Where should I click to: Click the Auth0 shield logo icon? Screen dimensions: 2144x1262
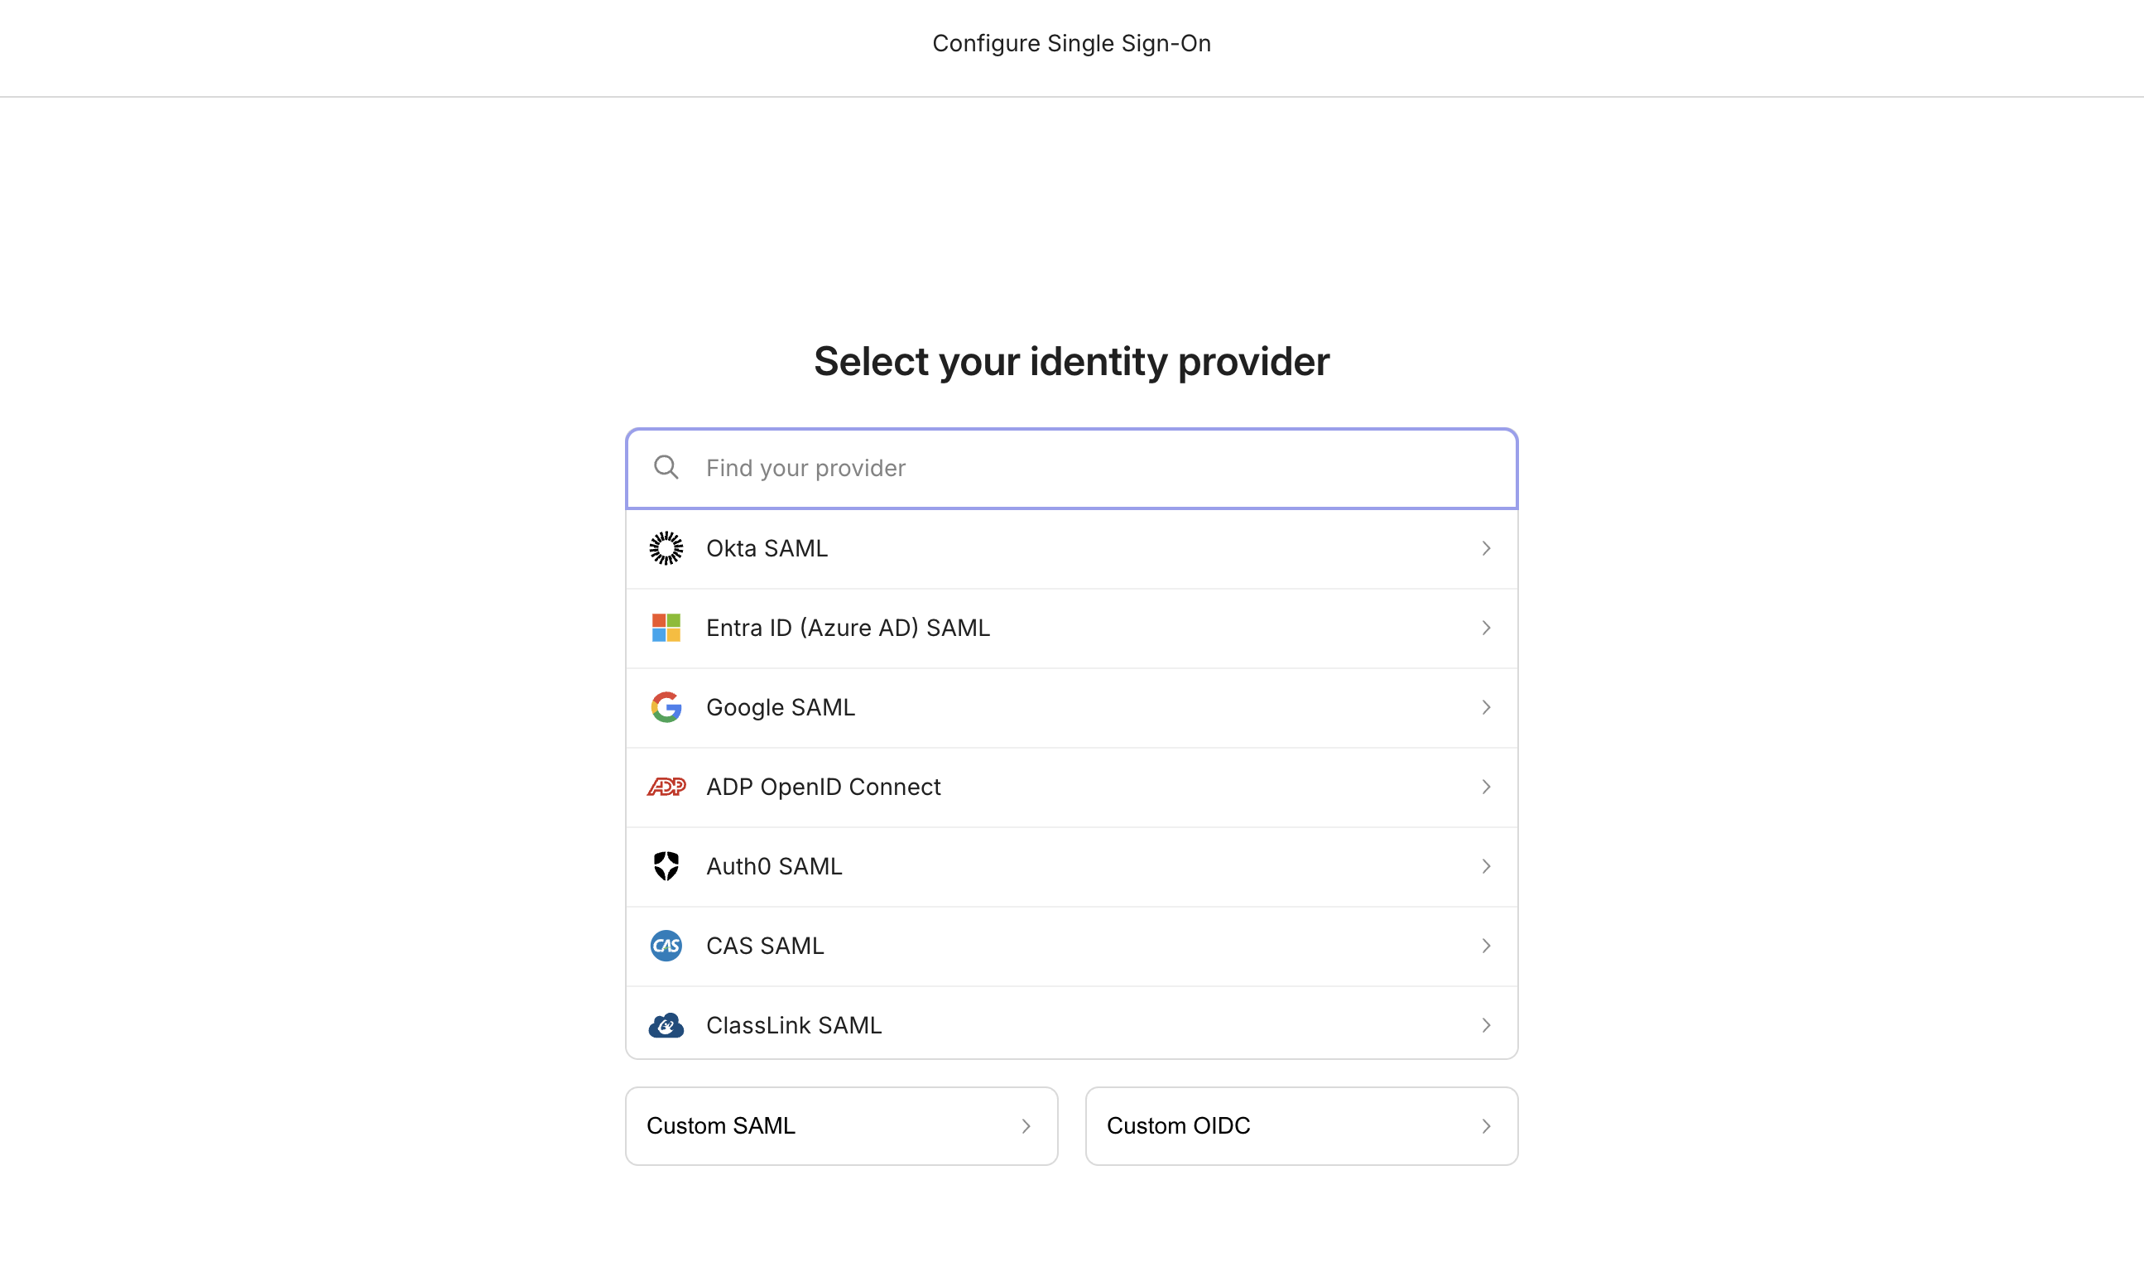click(666, 866)
